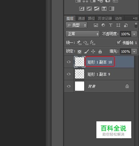Filter layers by type layers
Viewport: 139px width, 146px height.
click(111, 25)
